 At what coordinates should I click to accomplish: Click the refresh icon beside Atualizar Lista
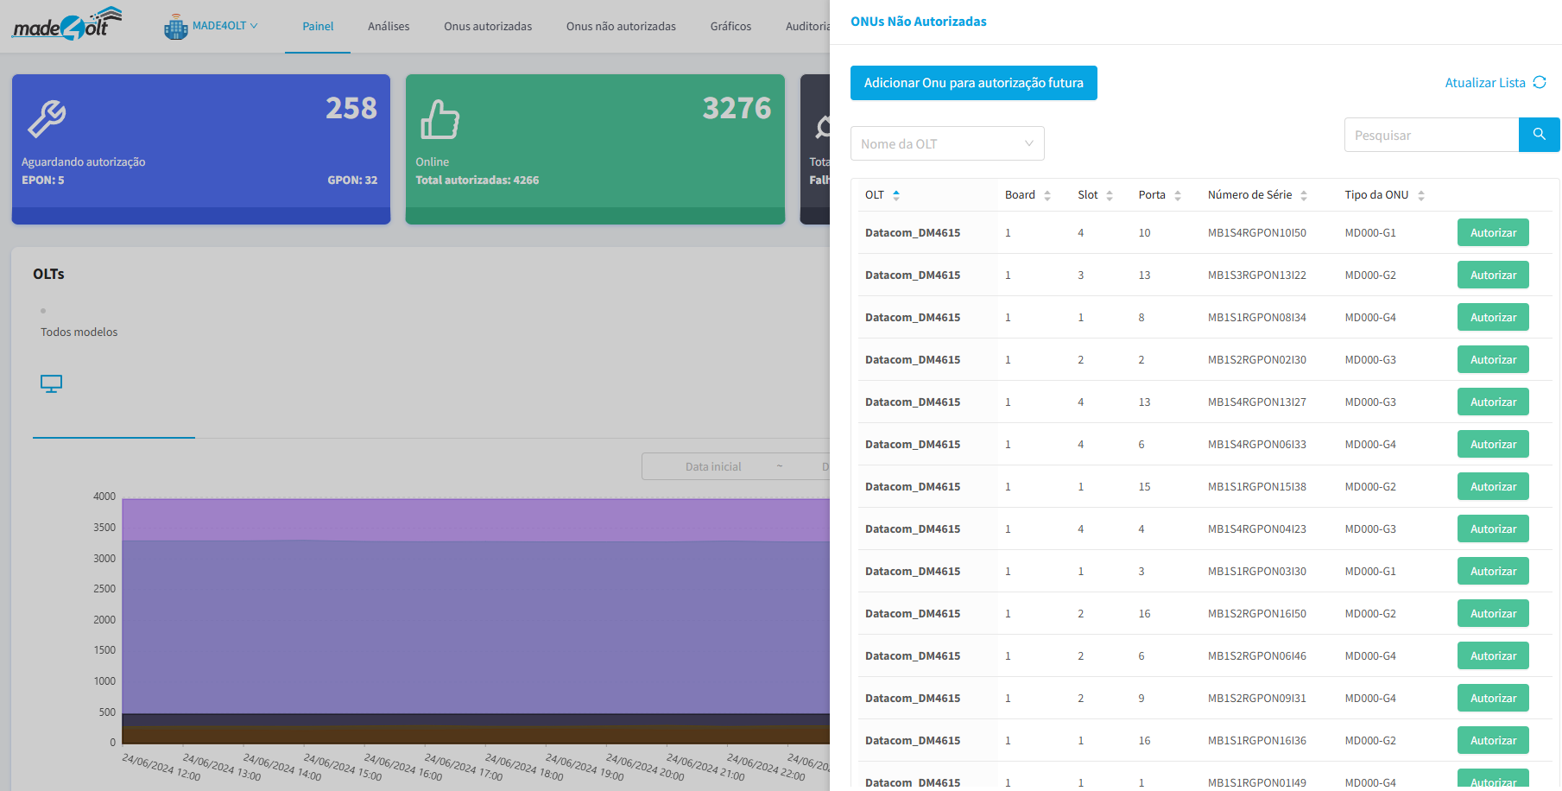(1540, 82)
